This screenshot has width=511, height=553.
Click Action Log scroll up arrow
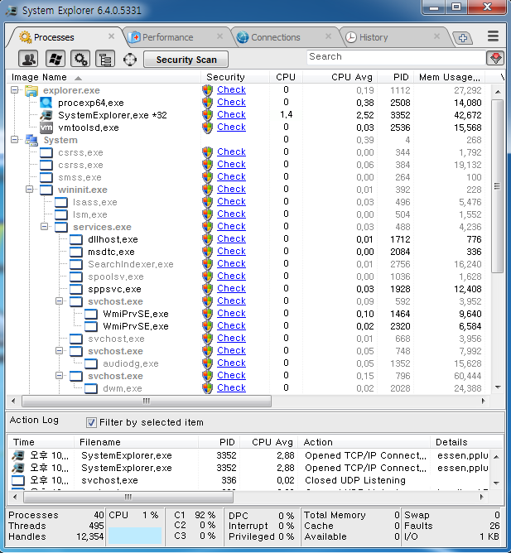tap(496, 457)
